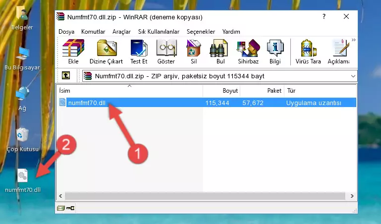
Task: Open the archive path dropdown
Action: click(353, 76)
